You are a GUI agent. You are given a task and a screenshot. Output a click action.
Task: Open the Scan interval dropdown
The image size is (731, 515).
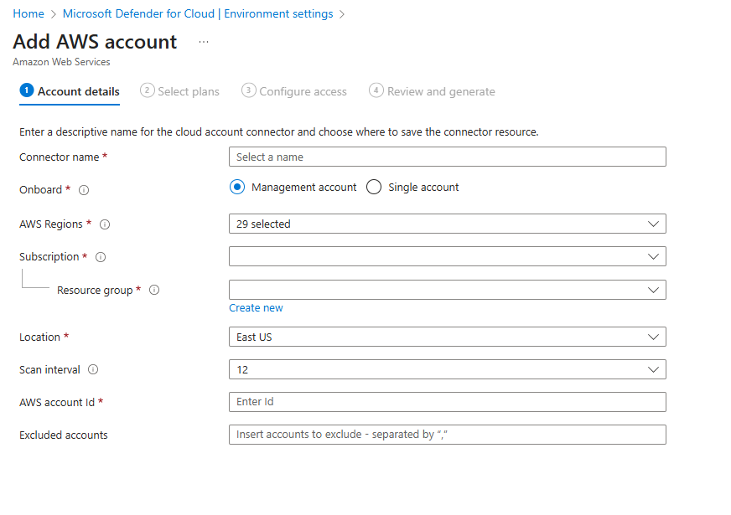click(x=447, y=369)
